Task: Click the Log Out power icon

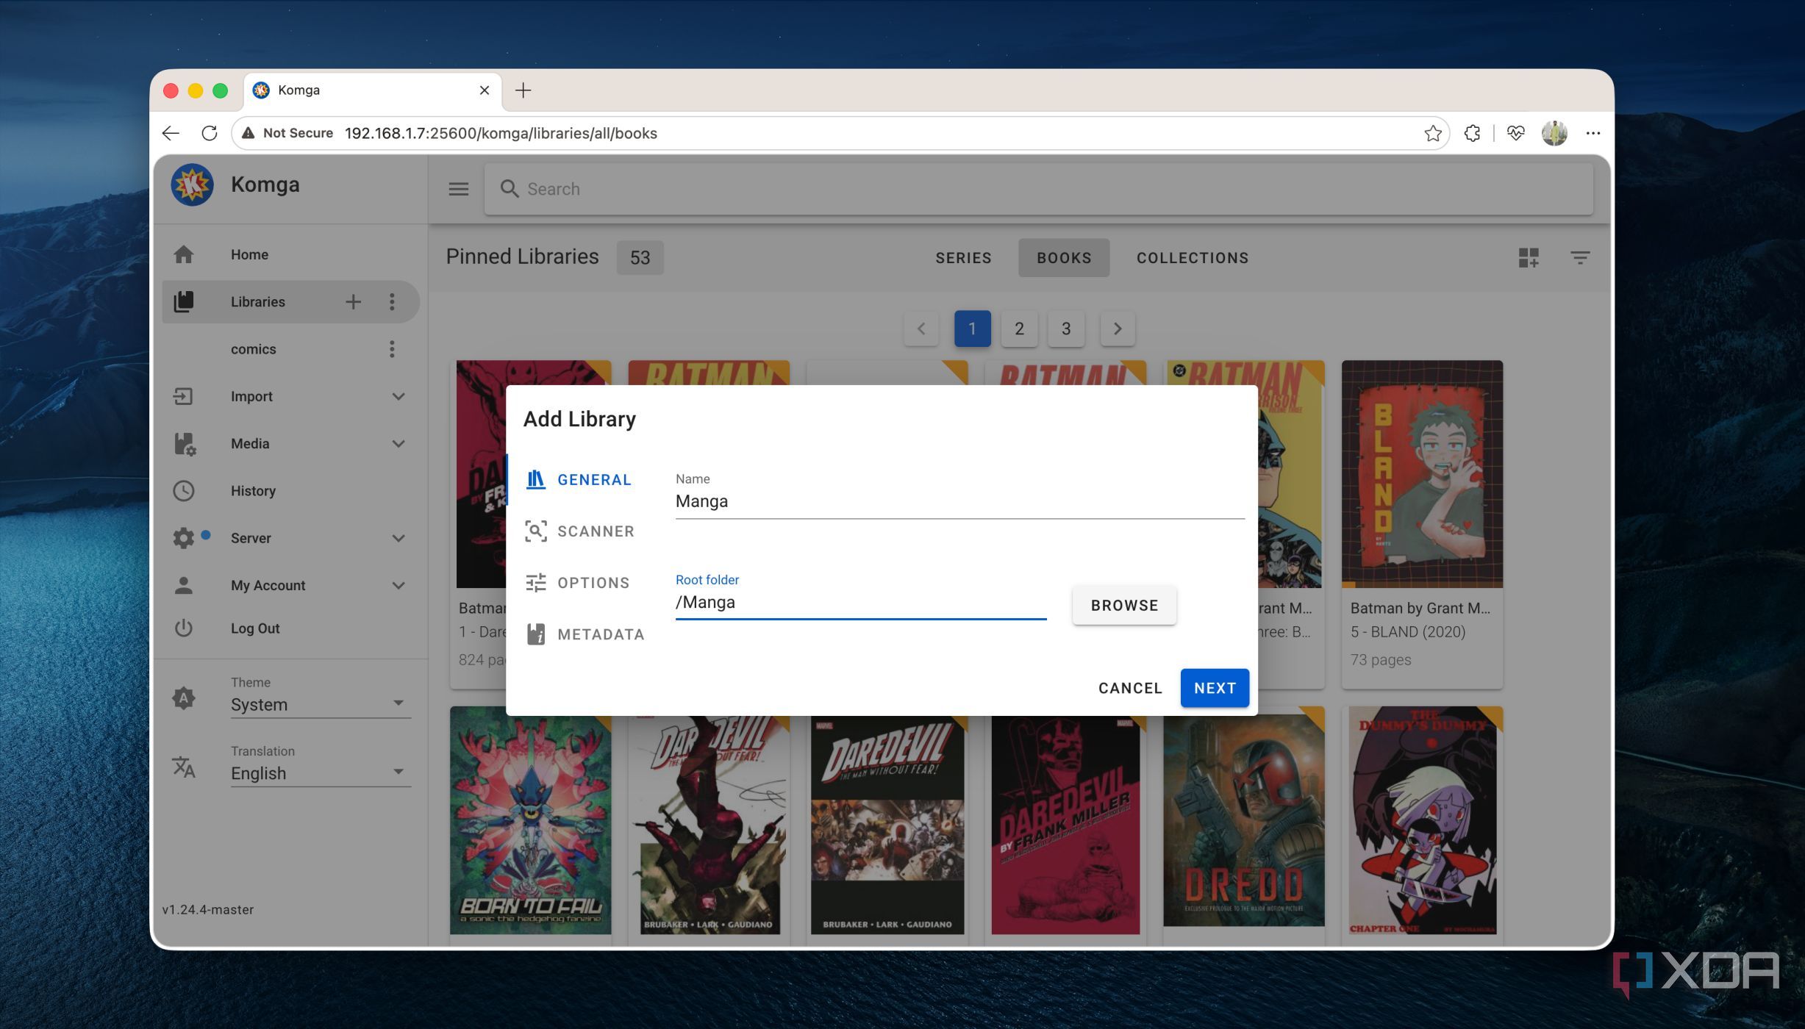Action: click(x=183, y=628)
